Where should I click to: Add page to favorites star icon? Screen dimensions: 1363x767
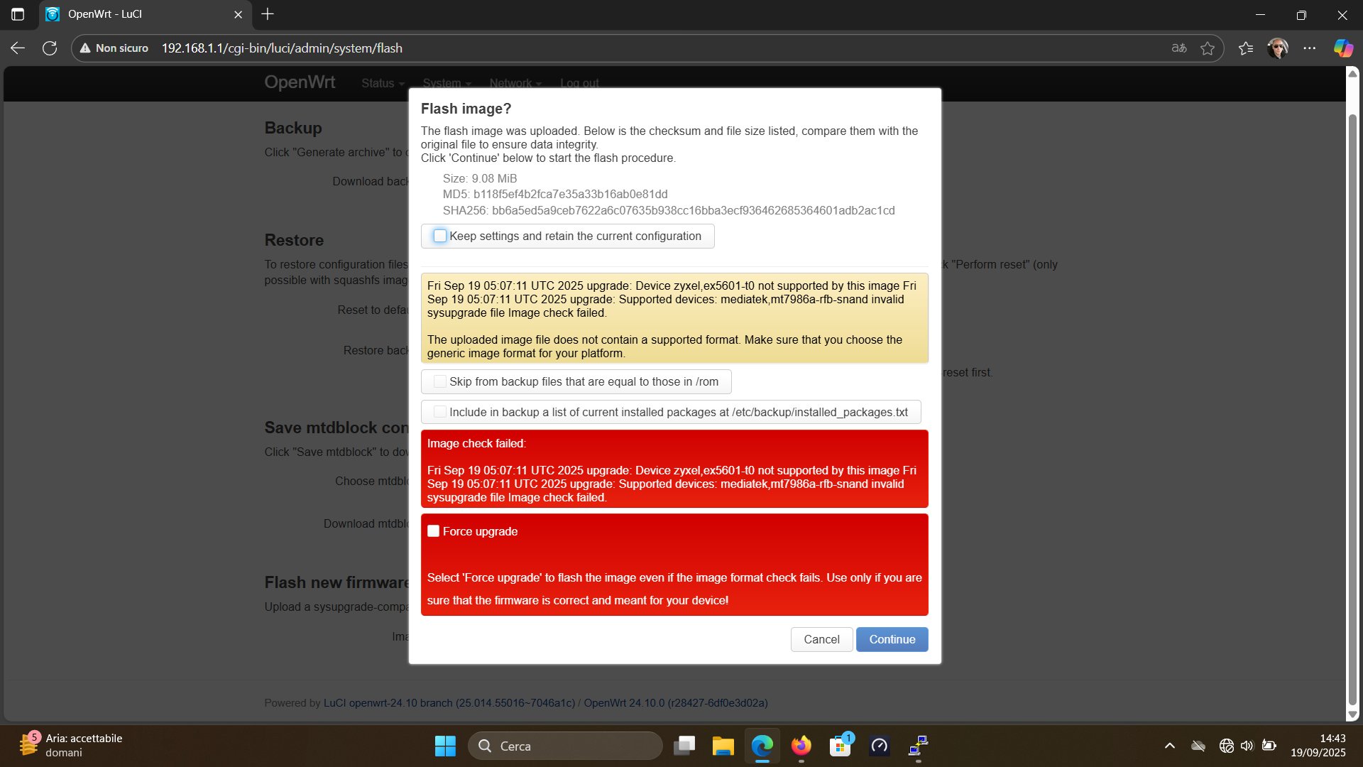click(1207, 48)
